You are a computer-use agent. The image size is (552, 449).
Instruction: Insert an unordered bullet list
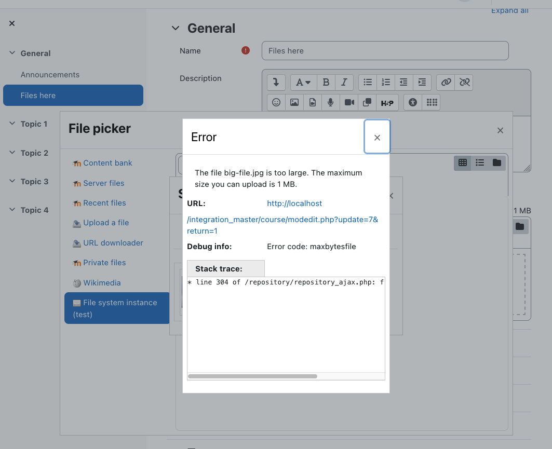pyautogui.click(x=368, y=83)
